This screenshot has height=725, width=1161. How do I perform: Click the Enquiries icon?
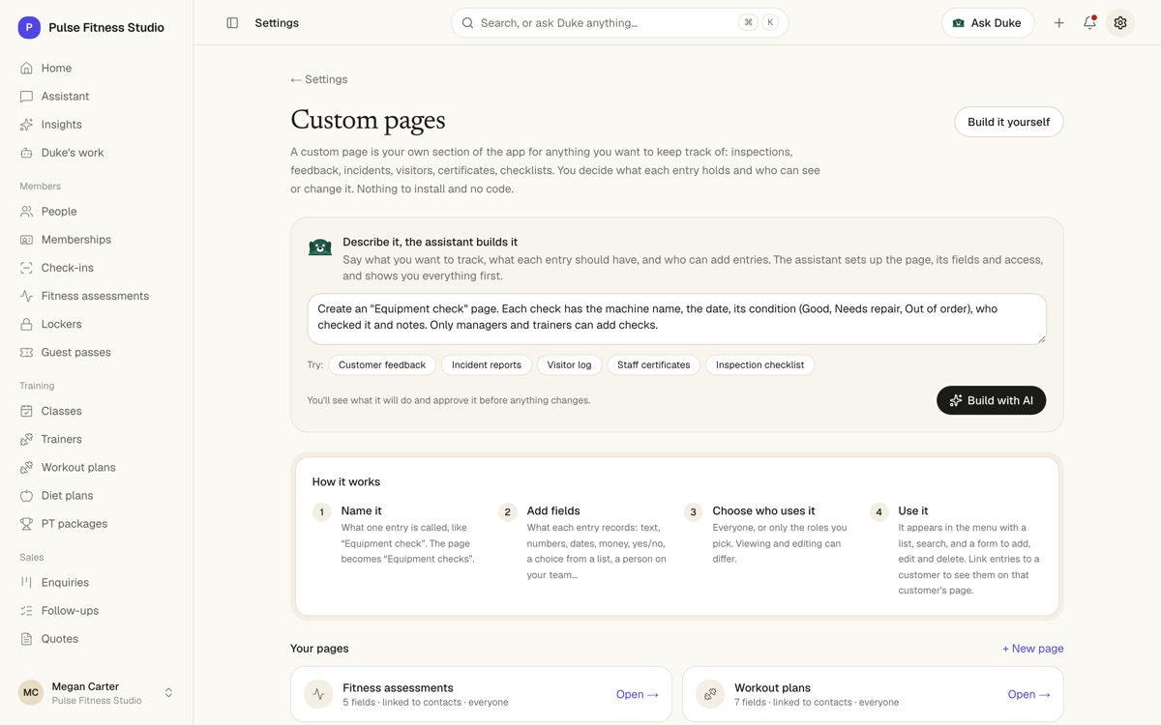pyautogui.click(x=26, y=582)
